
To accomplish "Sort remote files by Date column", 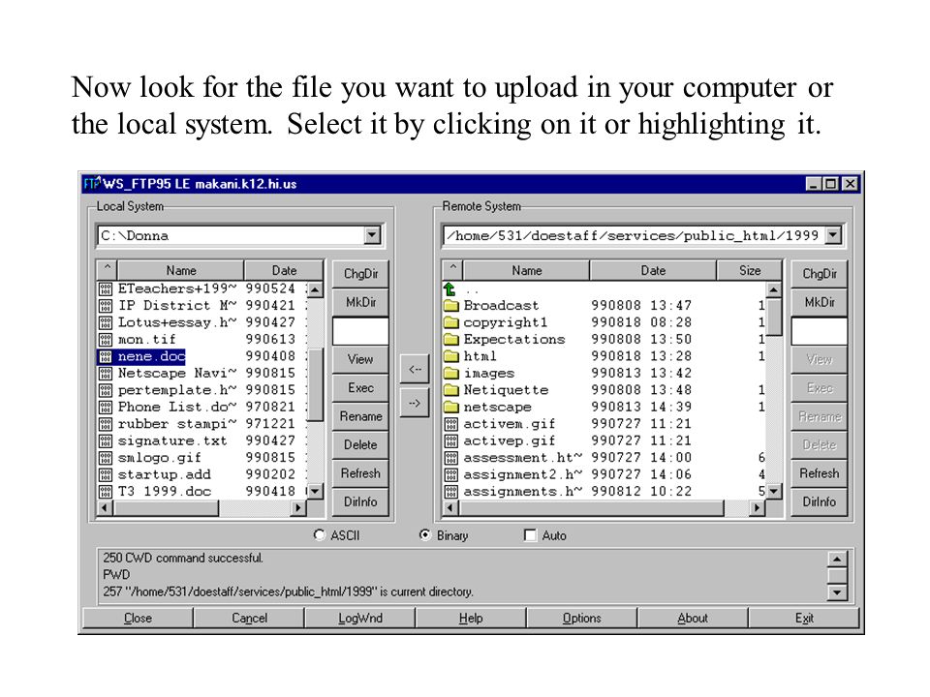I will coord(653,270).
